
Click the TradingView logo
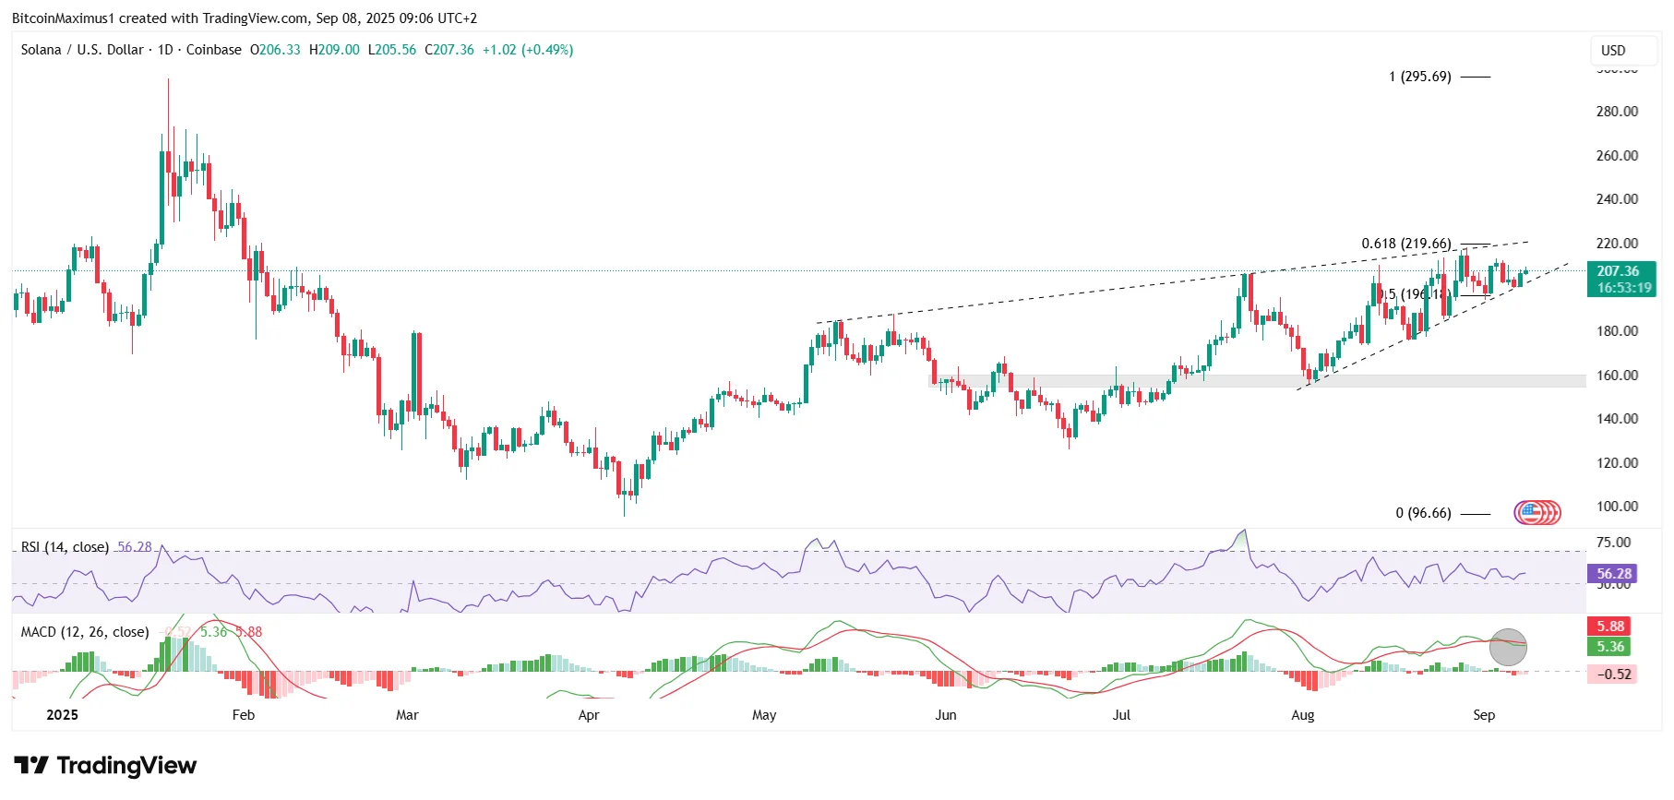click(x=105, y=766)
